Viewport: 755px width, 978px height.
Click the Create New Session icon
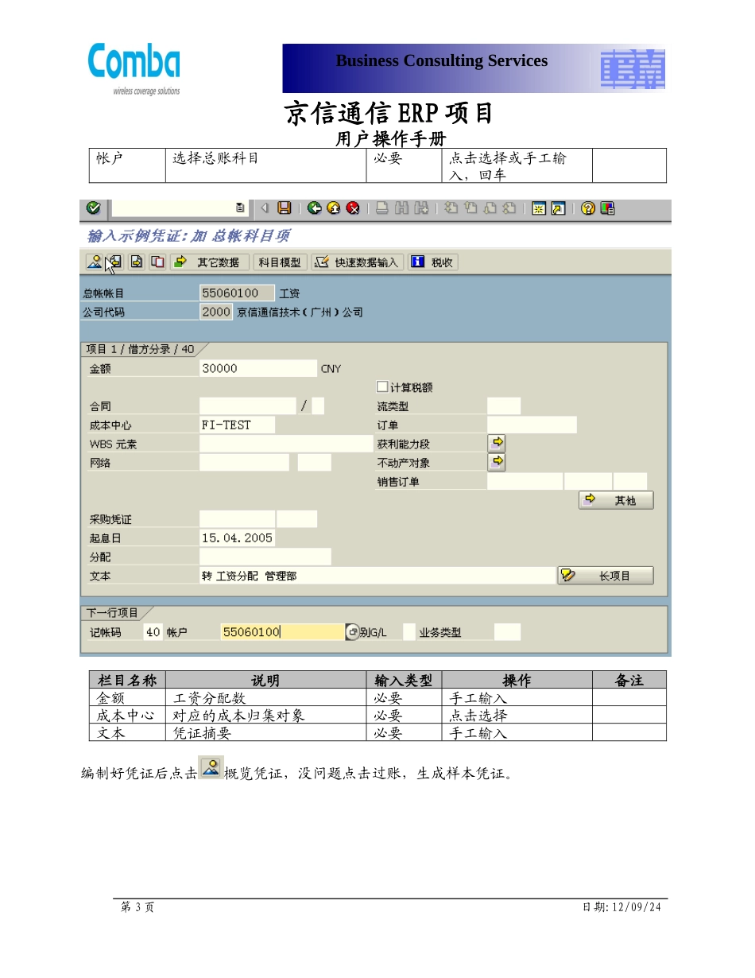539,208
